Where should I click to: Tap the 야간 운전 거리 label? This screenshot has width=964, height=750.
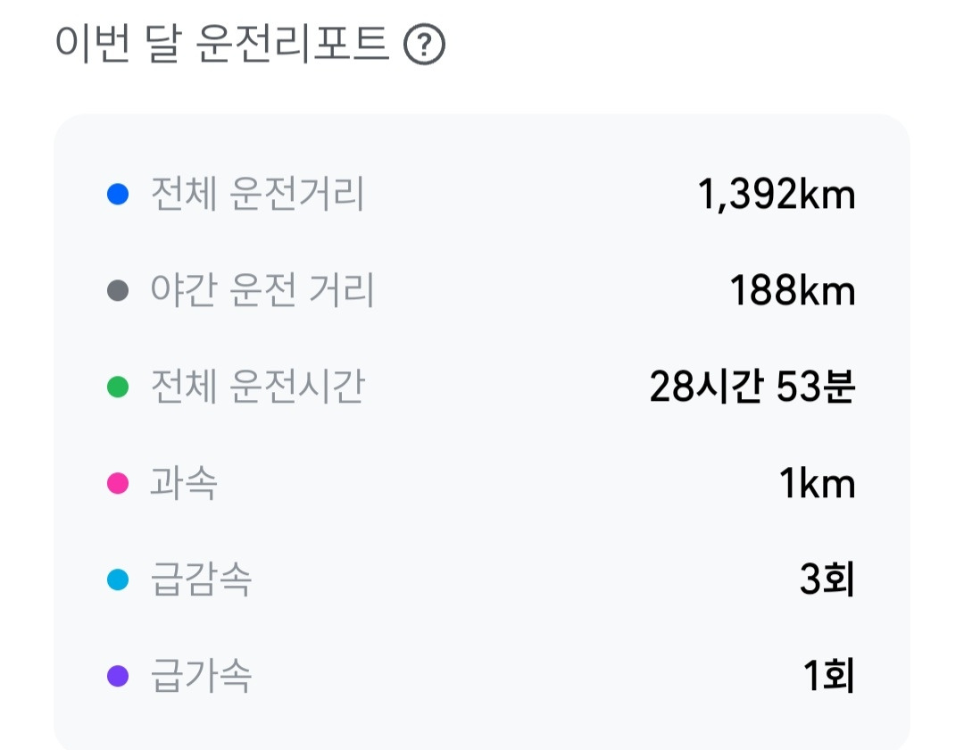pyautogui.click(x=262, y=290)
